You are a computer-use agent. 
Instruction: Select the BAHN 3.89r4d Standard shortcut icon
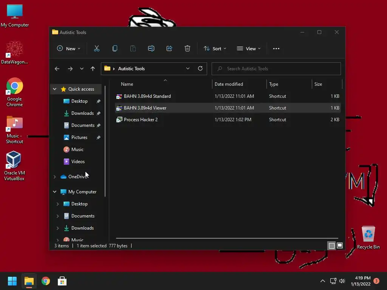pos(119,96)
